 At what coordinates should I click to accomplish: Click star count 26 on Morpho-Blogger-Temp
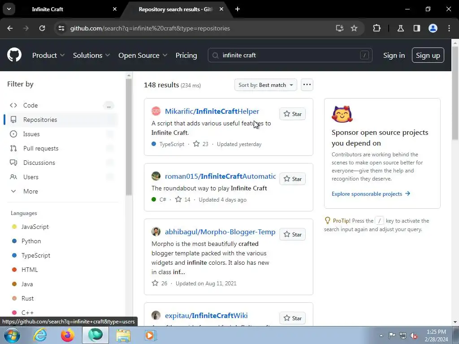click(160, 283)
